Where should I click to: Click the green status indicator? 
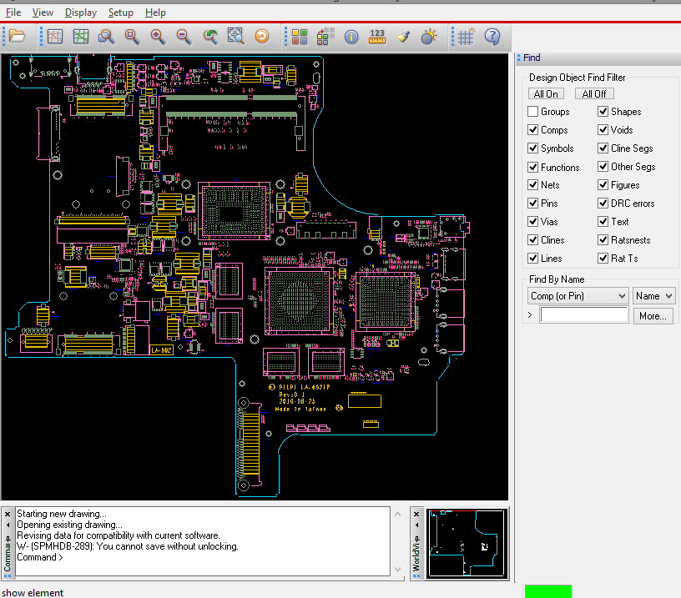click(x=547, y=591)
